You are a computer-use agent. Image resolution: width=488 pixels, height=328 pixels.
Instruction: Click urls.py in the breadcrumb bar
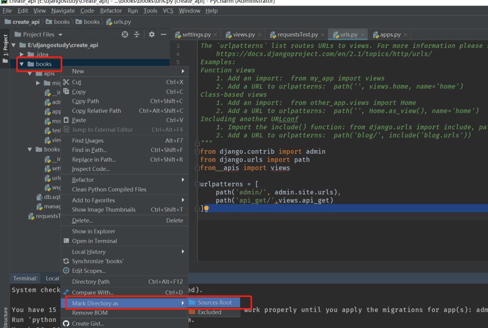[x=122, y=22]
